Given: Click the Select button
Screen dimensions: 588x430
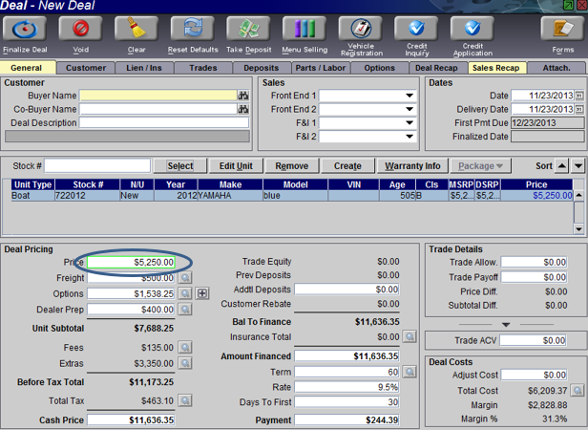Looking at the screenshot, I should tap(180, 165).
